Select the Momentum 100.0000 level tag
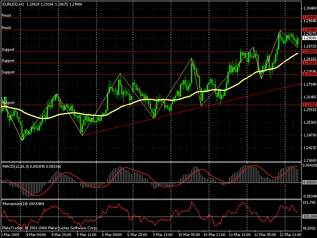317x238 pixels. tap(309, 217)
